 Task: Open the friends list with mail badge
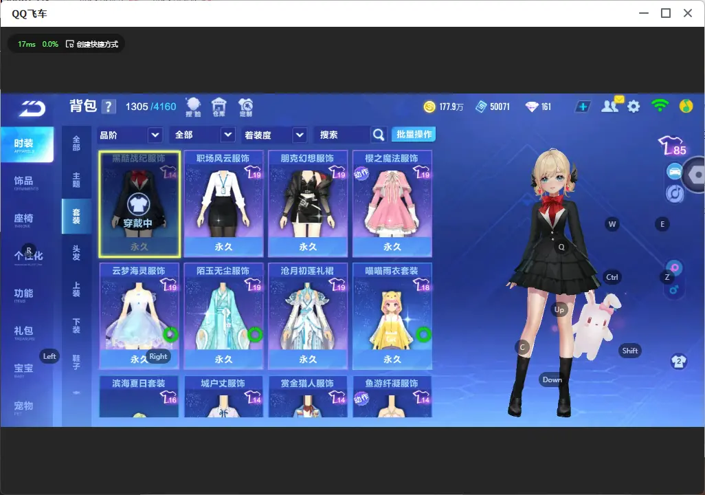[612, 105]
